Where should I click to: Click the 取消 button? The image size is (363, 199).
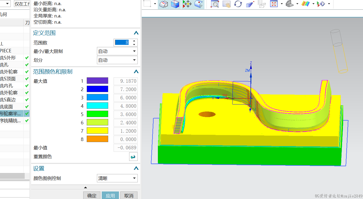click(x=129, y=196)
